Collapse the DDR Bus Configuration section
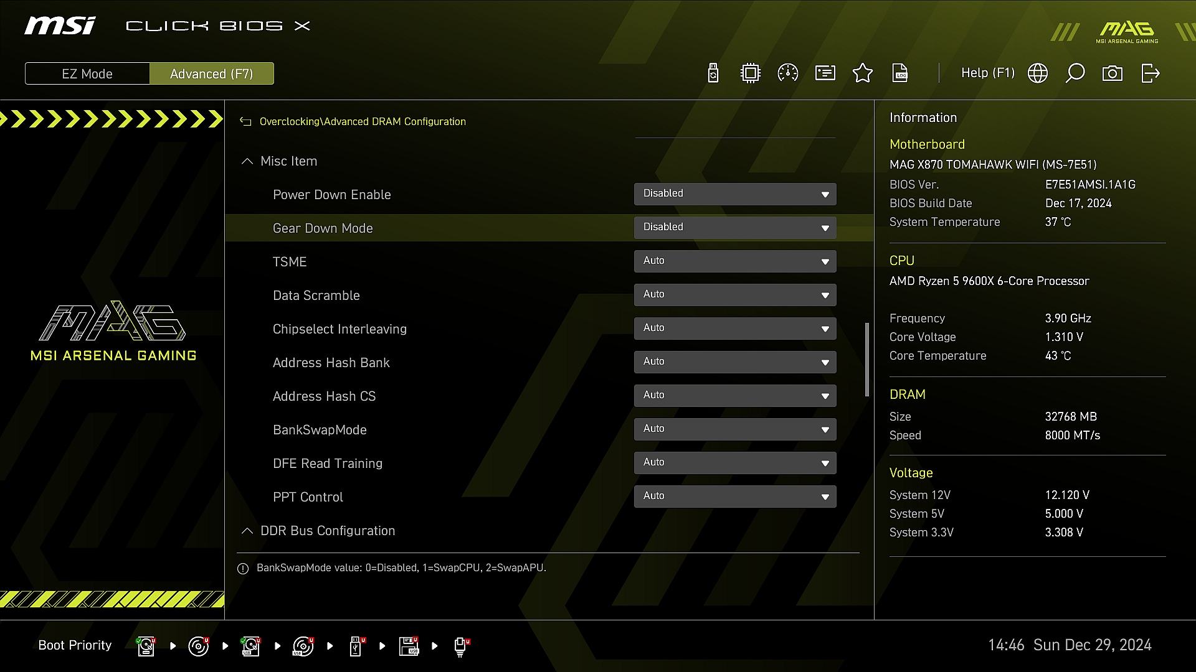1196x672 pixels. (x=247, y=531)
